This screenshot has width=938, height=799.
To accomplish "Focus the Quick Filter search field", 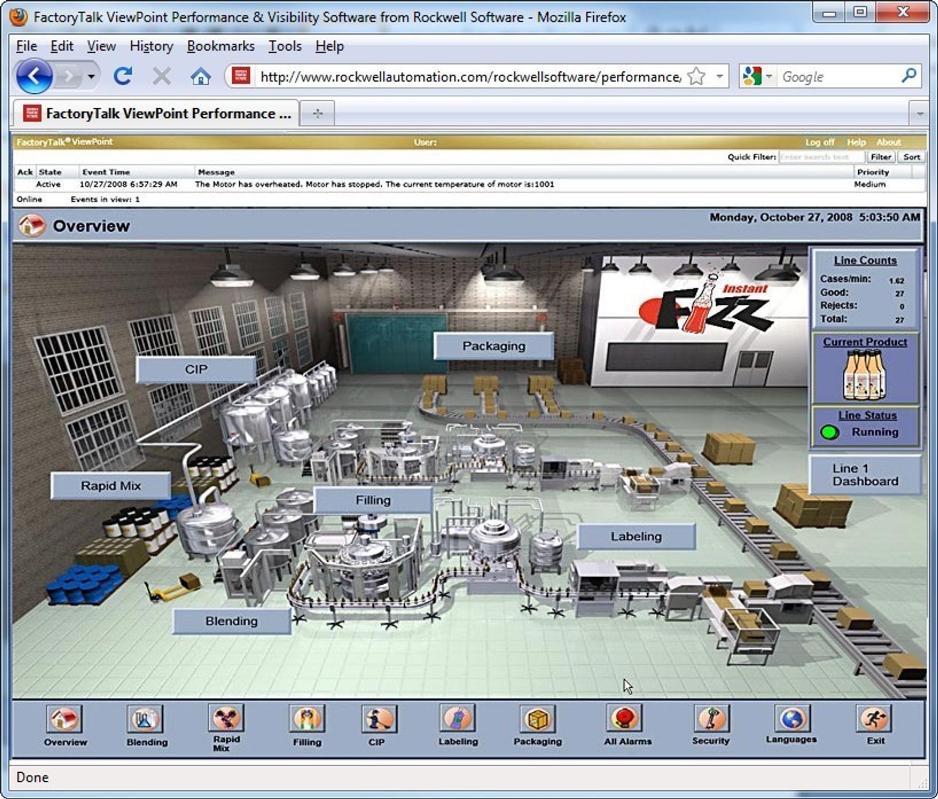I will (822, 157).
